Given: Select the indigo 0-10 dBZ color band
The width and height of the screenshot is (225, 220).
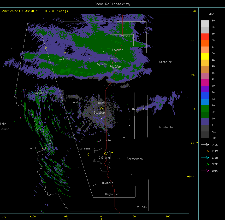Looking at the screenshot, I should 205,122.
